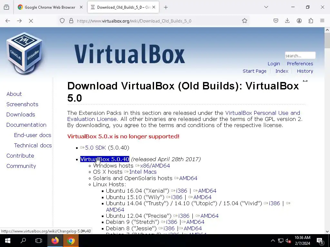The width and height of the screenshot is (330, 247).
Task: Open Windows taskbar search
Action: (23, 241)
